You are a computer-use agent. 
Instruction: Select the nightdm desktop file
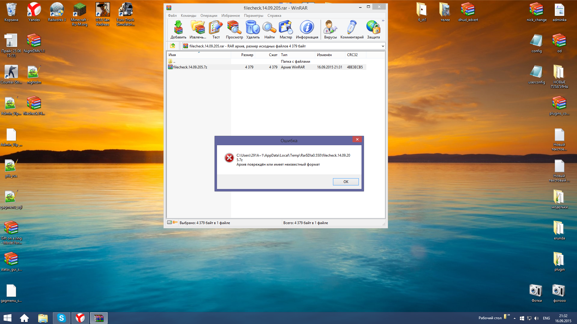34,75
